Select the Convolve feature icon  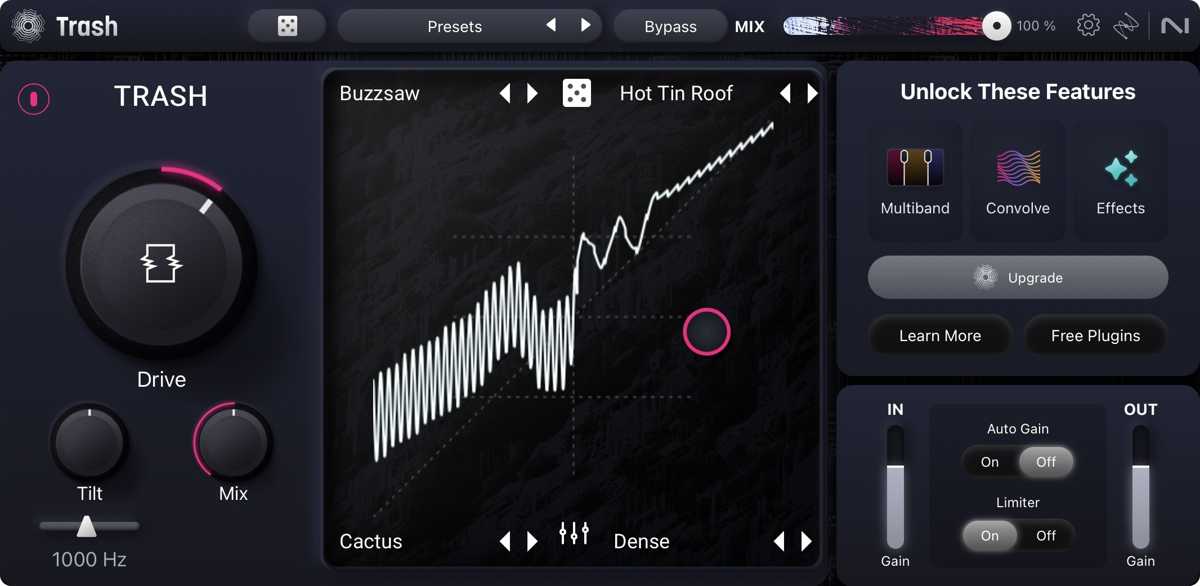click(x=1018, y=168)
